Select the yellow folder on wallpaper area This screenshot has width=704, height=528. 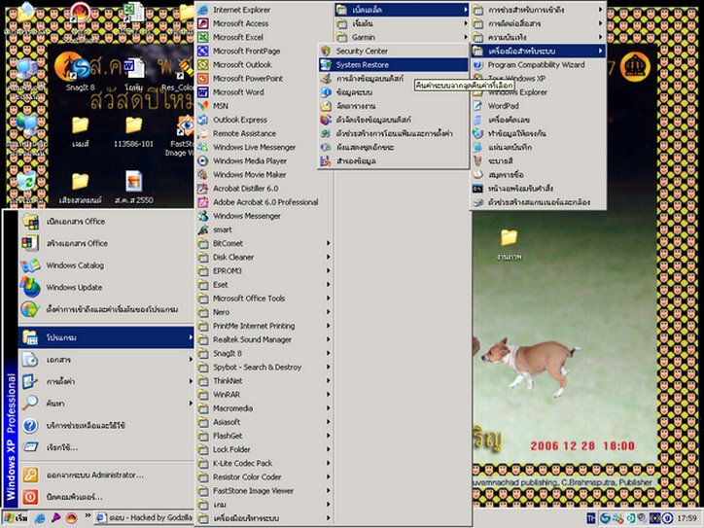(x=510, y=245)
